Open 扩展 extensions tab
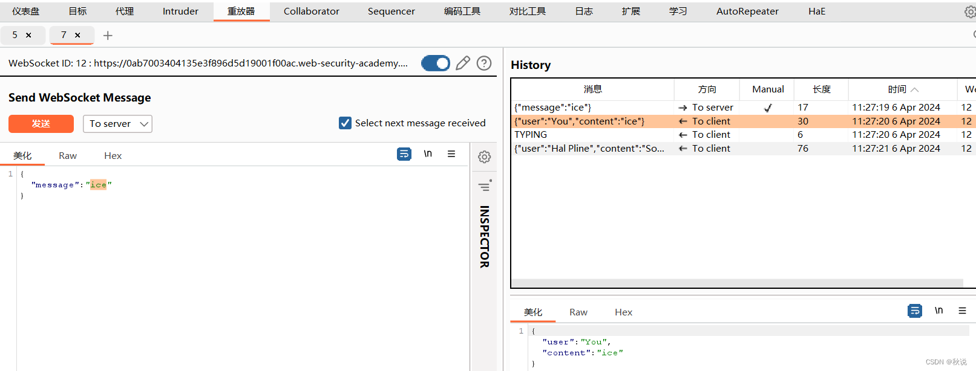 [x=631, y=11]
